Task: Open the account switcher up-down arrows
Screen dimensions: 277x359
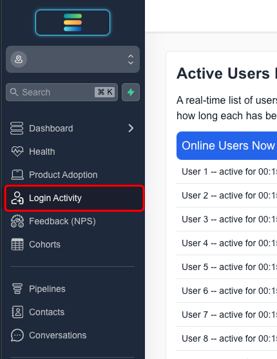Action: [131, 59]
